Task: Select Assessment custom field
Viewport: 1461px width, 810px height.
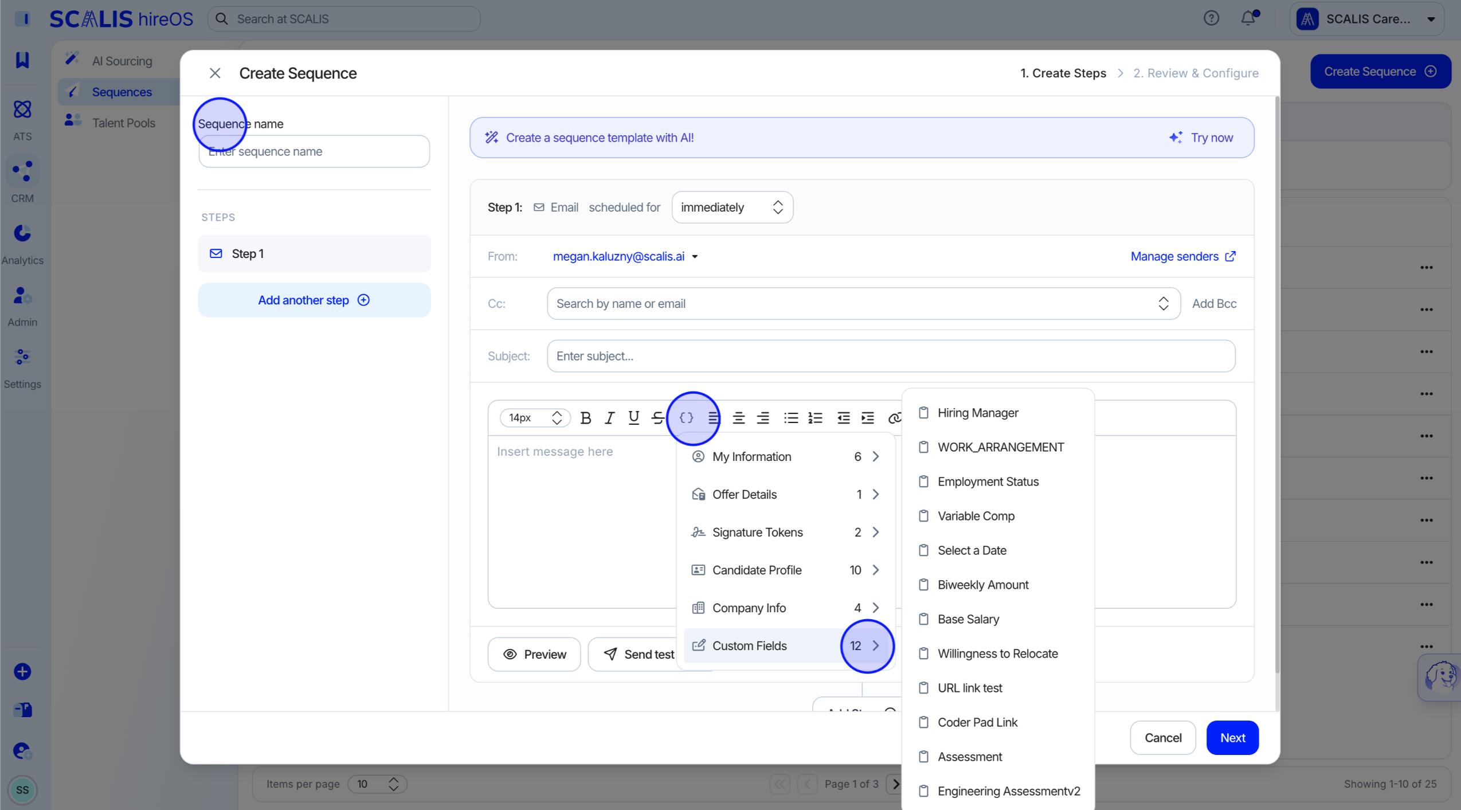Action: click(998, 757)
